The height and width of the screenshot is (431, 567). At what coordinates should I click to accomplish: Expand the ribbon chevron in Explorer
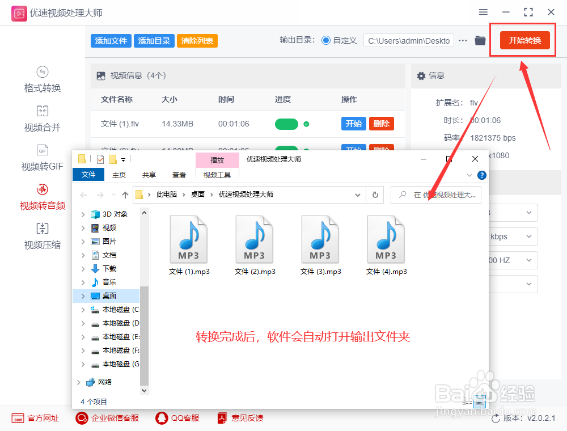[x=469, y=175]
